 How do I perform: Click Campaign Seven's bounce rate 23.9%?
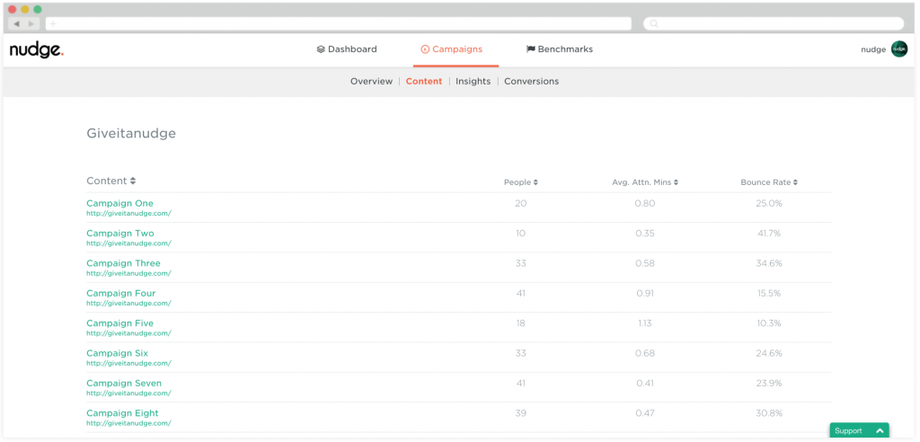(769, 384)
